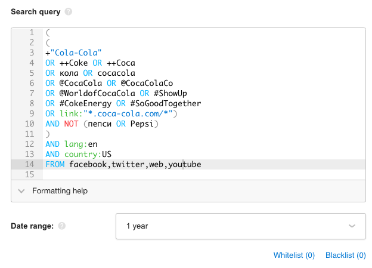Click the word Pepsi on line 10
The image size is (372, 268).
pos(142,124)
